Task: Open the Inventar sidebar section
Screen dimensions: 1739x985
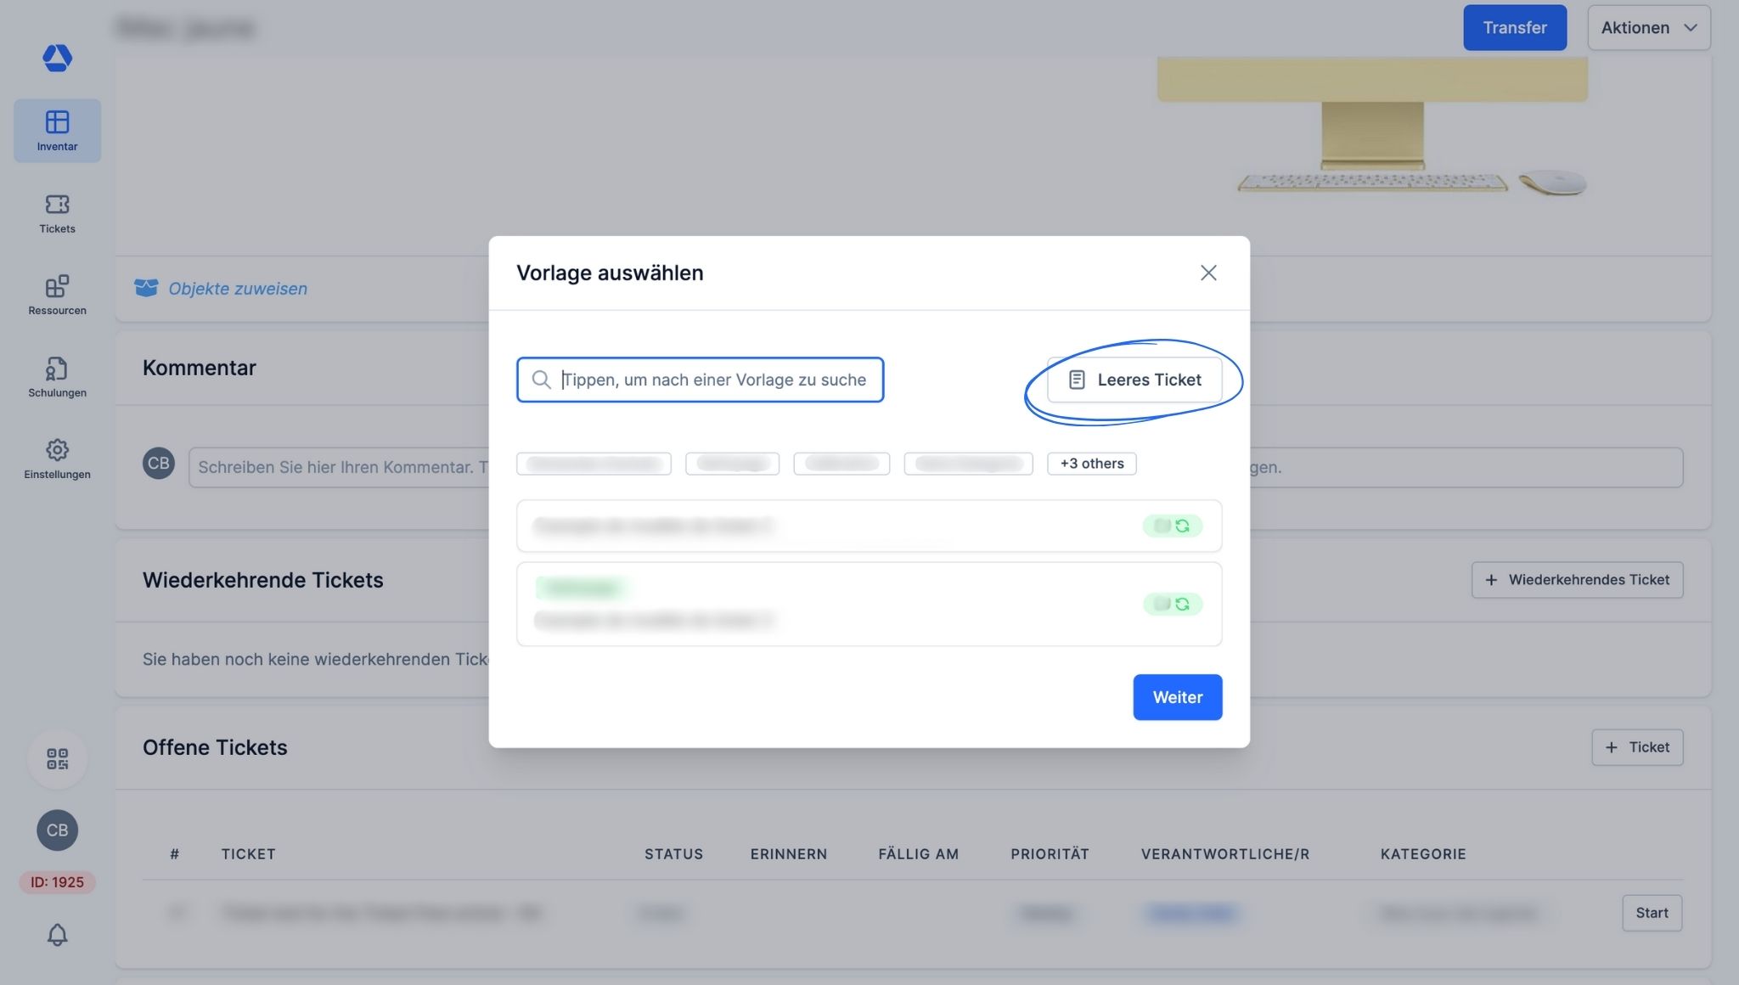Action: coord(57,130)
